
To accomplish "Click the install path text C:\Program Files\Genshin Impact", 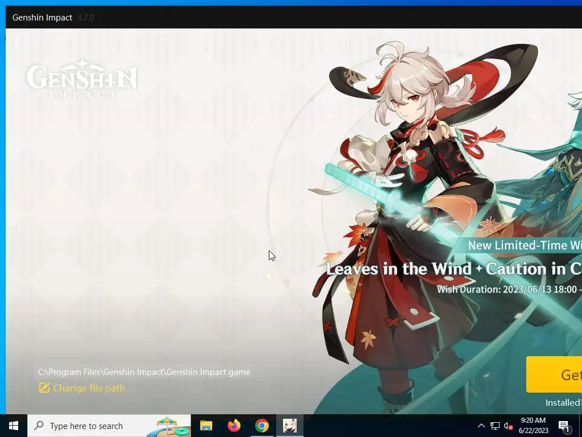I will coord(144,372).
